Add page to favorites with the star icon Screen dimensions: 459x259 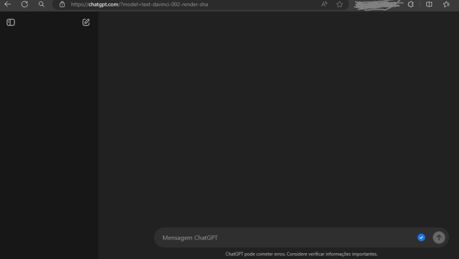tap(339, 5)
